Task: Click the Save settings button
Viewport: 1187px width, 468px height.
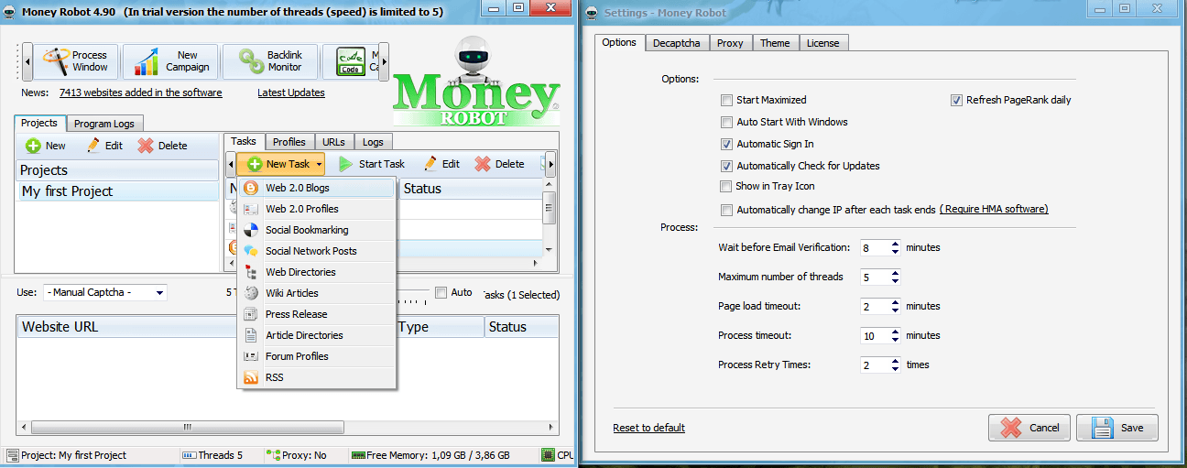Action: tap(1116, 428)
